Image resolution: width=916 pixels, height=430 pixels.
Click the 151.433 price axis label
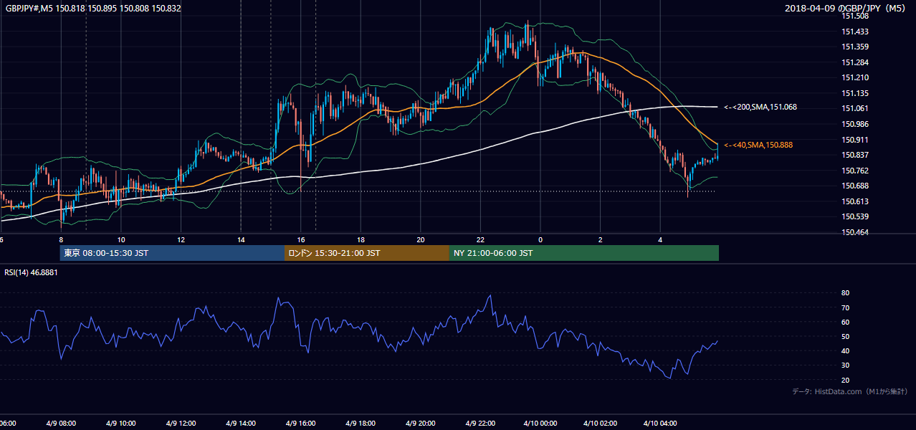coord(854,32)
